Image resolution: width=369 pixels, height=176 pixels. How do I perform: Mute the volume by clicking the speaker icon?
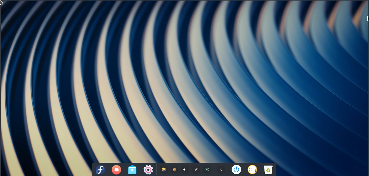click(185, 170)
